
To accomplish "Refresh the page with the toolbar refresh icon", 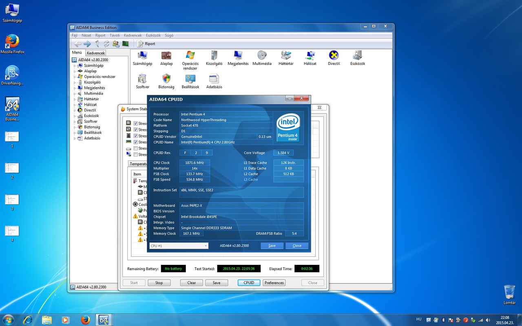I will tap(106, 44).
